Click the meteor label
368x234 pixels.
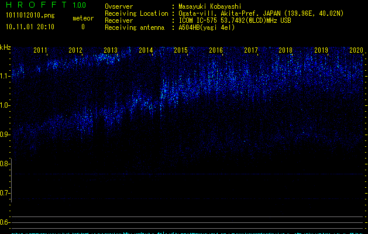click(83, 18)
